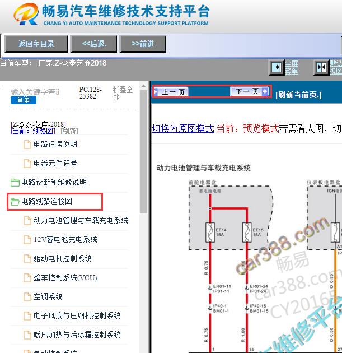Click the 当前:线路图 link

(x=33, y=131)
